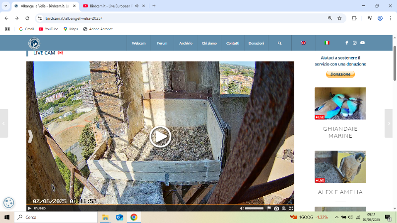Open the Webcam menu
397x223 pixels.
[x=138, y=43]
